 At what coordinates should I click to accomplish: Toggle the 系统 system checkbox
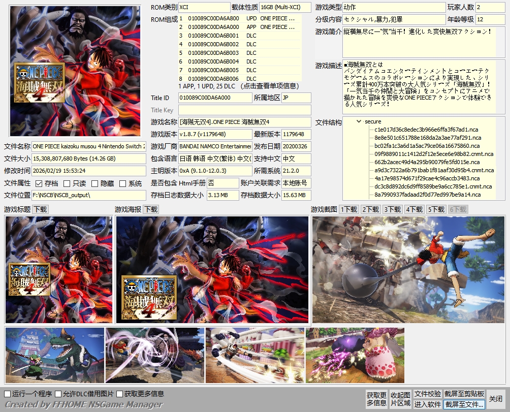(122, 184)
